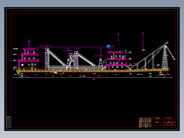Select the tall magenta forward mast

tap(143, 42)
